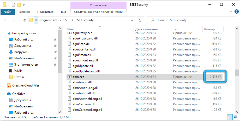This screenshot has height=121, width=240.
Task: Unpin Desktop from Quick access
Action: click(x=55, y=39)
